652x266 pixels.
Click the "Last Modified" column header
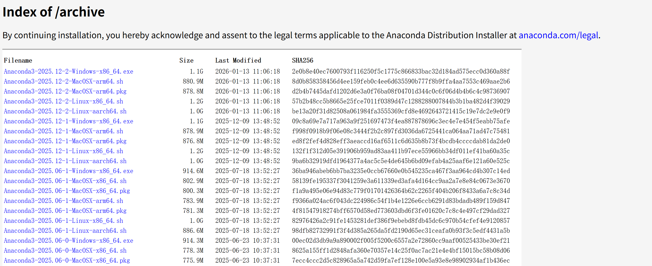(x=238, y=60)
